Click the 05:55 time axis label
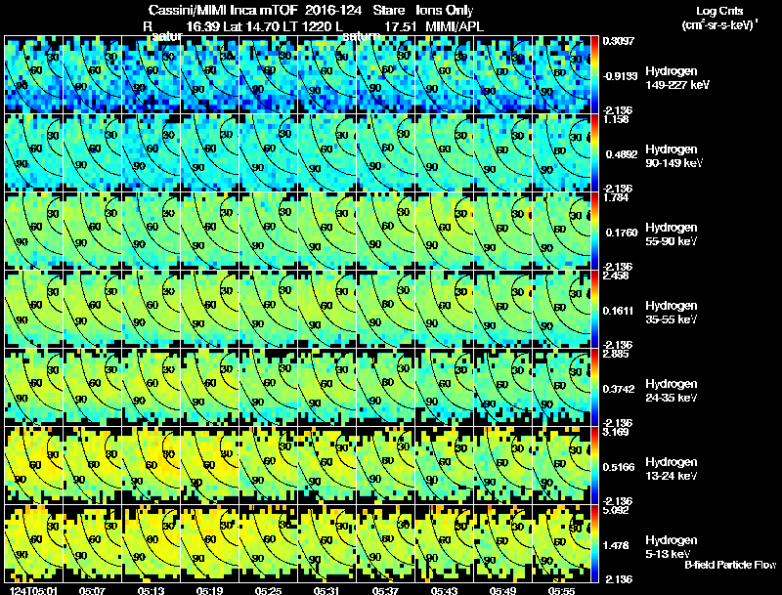 pyautogui.click(x=561, y=590)
